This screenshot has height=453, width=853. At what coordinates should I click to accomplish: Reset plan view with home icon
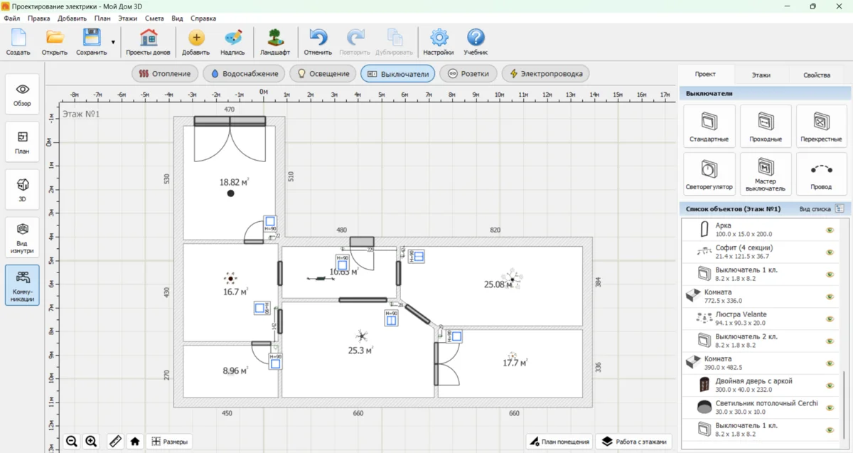(135, 442)
